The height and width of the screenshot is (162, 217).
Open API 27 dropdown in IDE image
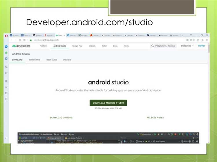click(148, 141)
